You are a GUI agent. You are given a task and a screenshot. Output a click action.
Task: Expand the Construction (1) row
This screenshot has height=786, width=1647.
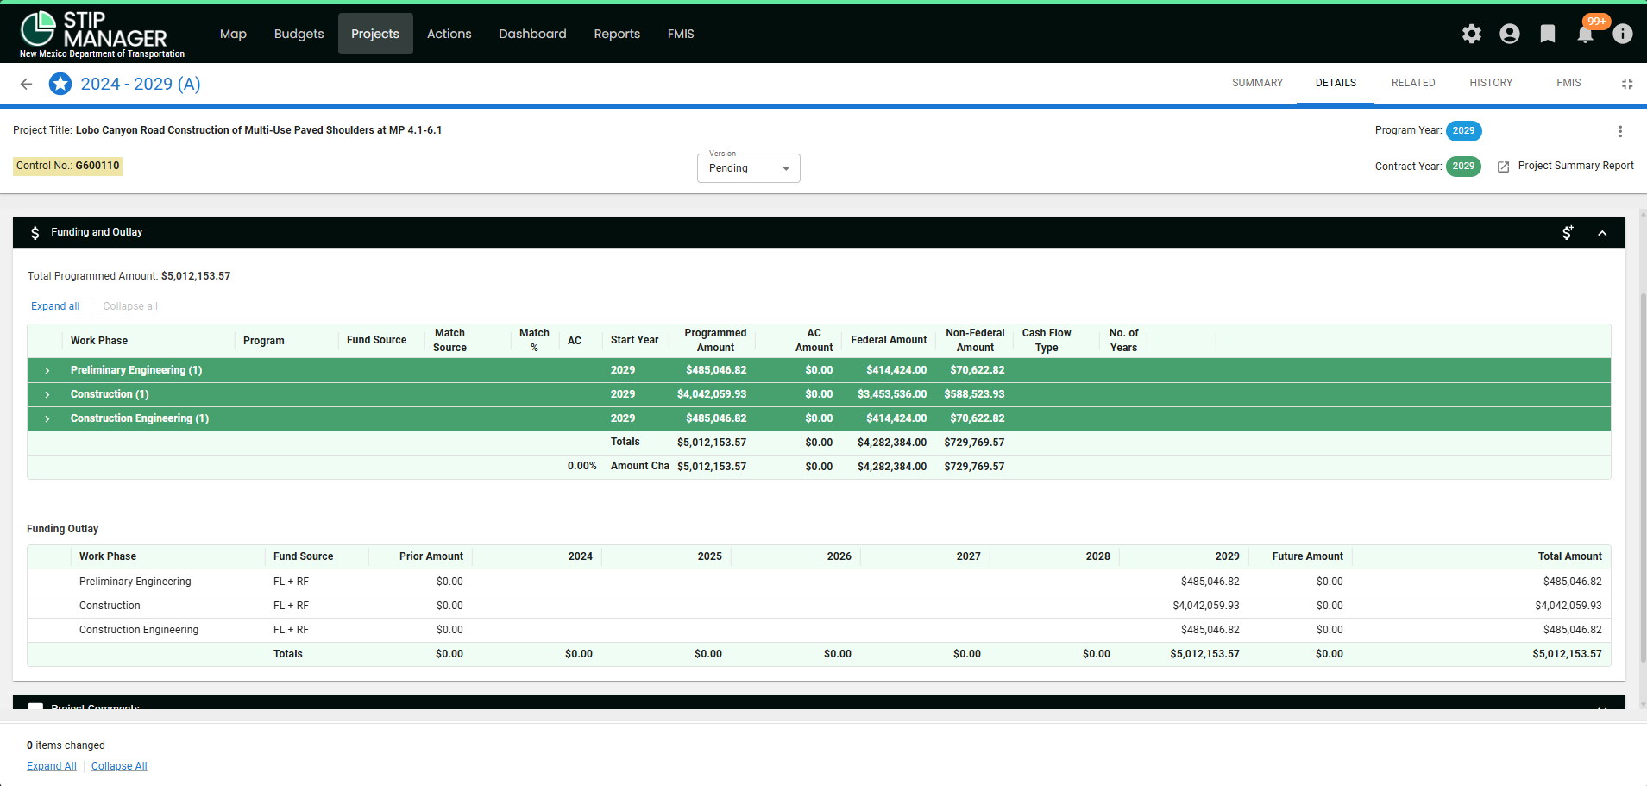coord(47,394)
